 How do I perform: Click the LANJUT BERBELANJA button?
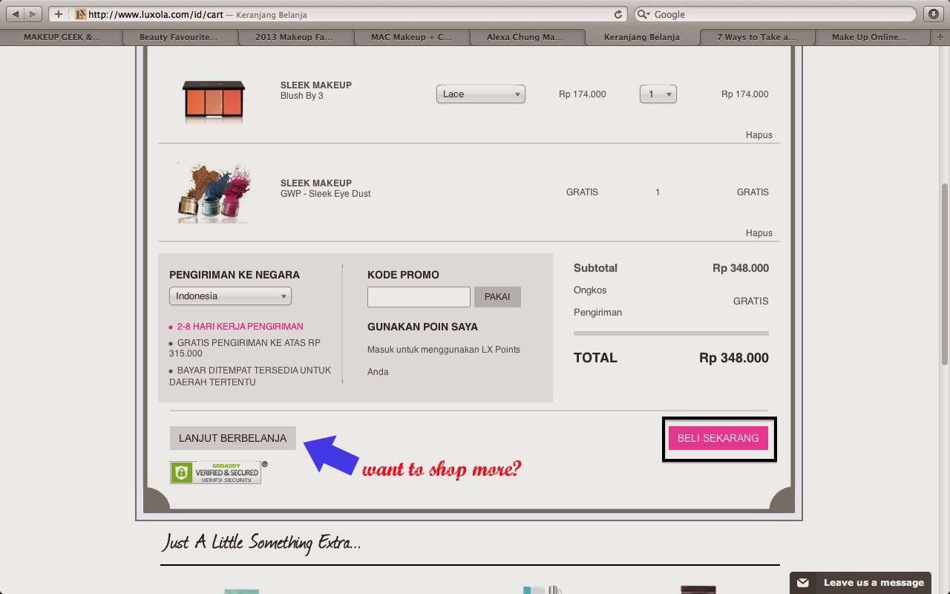[x=232, y=438]
